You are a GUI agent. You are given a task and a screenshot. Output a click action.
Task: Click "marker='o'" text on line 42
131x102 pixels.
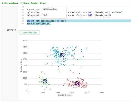pyautogui.click(x=74, y=12)
